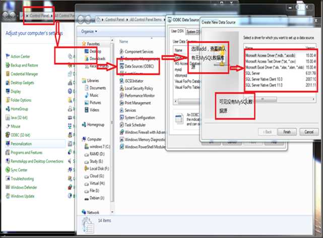Open Performance Monitor icon
The image size is (323, 238).
122,95
